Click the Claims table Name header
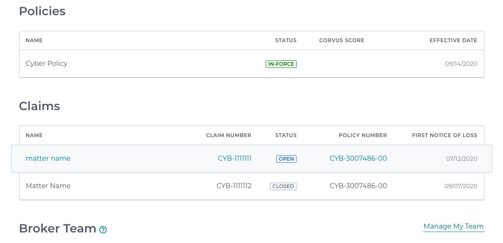503x243 pixels. 34,135
